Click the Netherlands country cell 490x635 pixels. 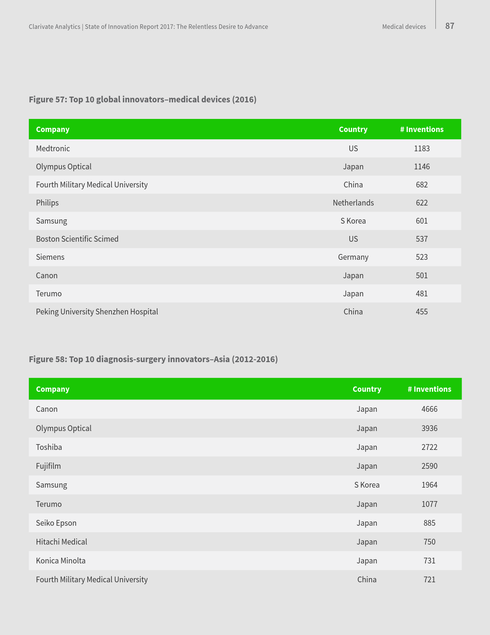click(353, 203)
